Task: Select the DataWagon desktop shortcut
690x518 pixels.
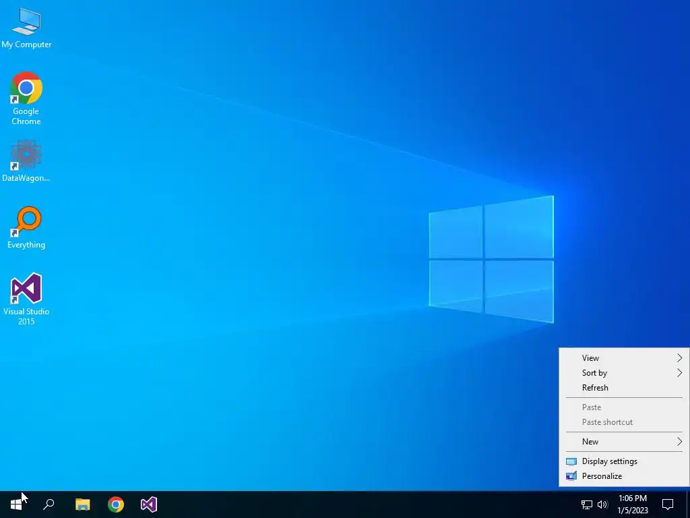Action: (x=26, y=161)
